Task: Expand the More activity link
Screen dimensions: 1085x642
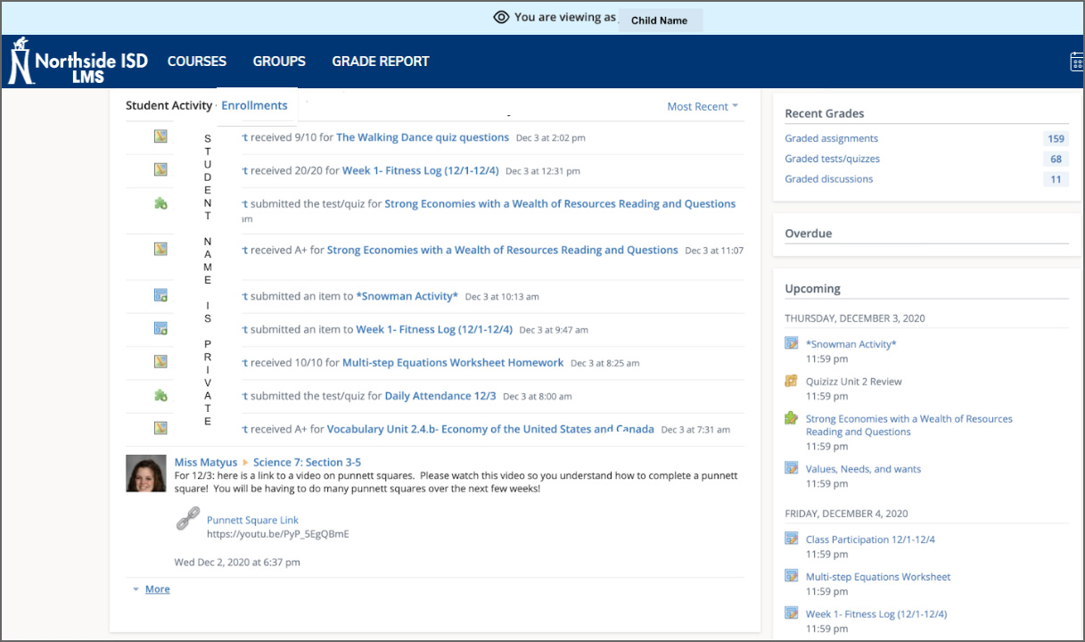Action: pyautogui.click(x=157, y=589)
